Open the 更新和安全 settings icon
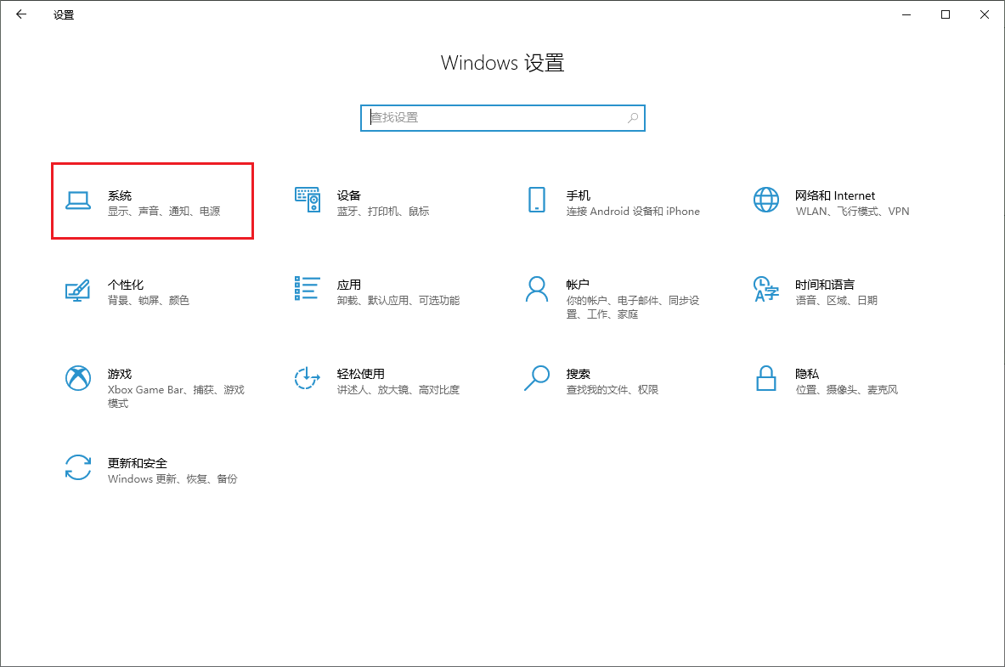 pyautogui.click(x=76, y=468)
